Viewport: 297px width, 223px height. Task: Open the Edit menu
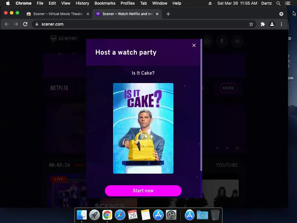52,3
